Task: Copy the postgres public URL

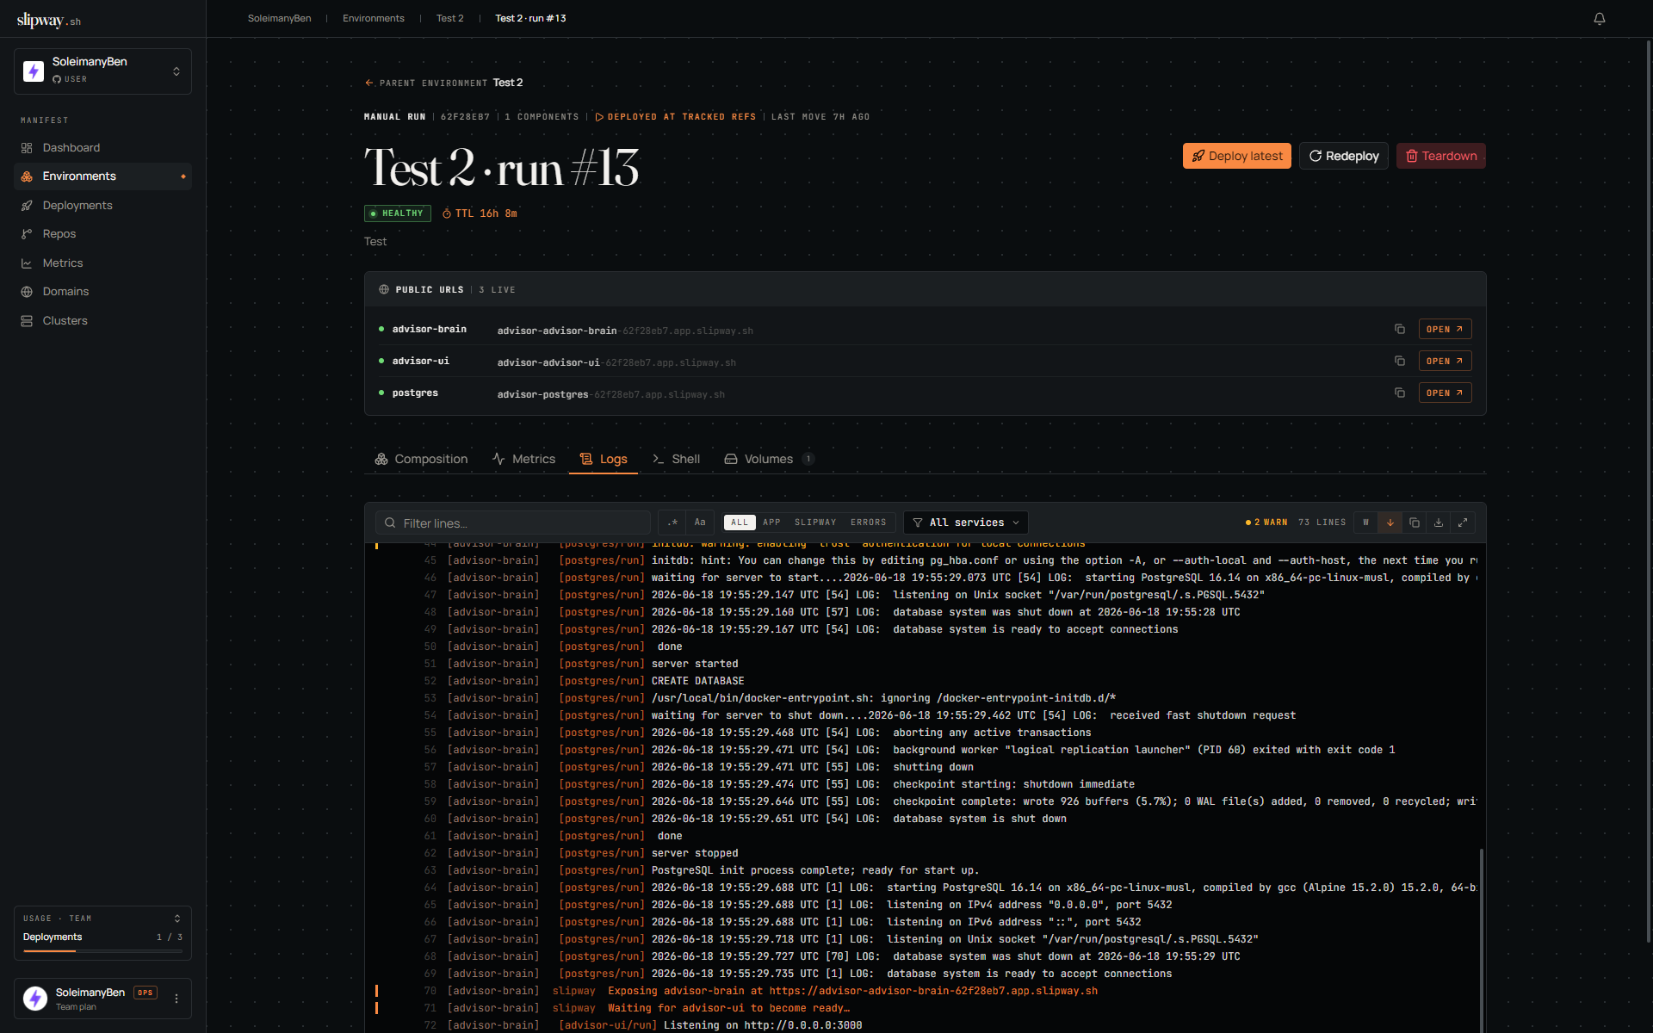Action: coord(1400,393)
